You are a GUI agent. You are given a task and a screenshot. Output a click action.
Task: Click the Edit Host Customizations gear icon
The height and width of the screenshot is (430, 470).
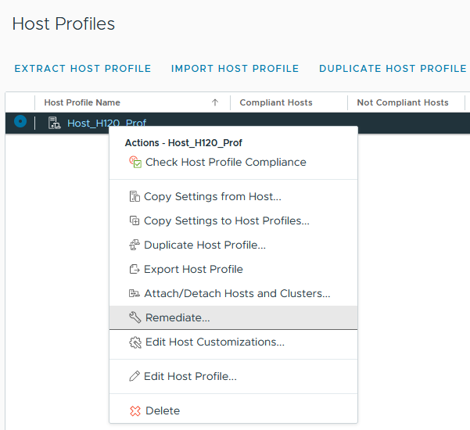pyautogui.click(x=135, y=342)
